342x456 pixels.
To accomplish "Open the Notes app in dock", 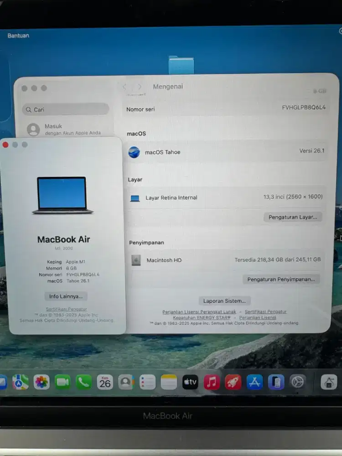I will 169,382.
